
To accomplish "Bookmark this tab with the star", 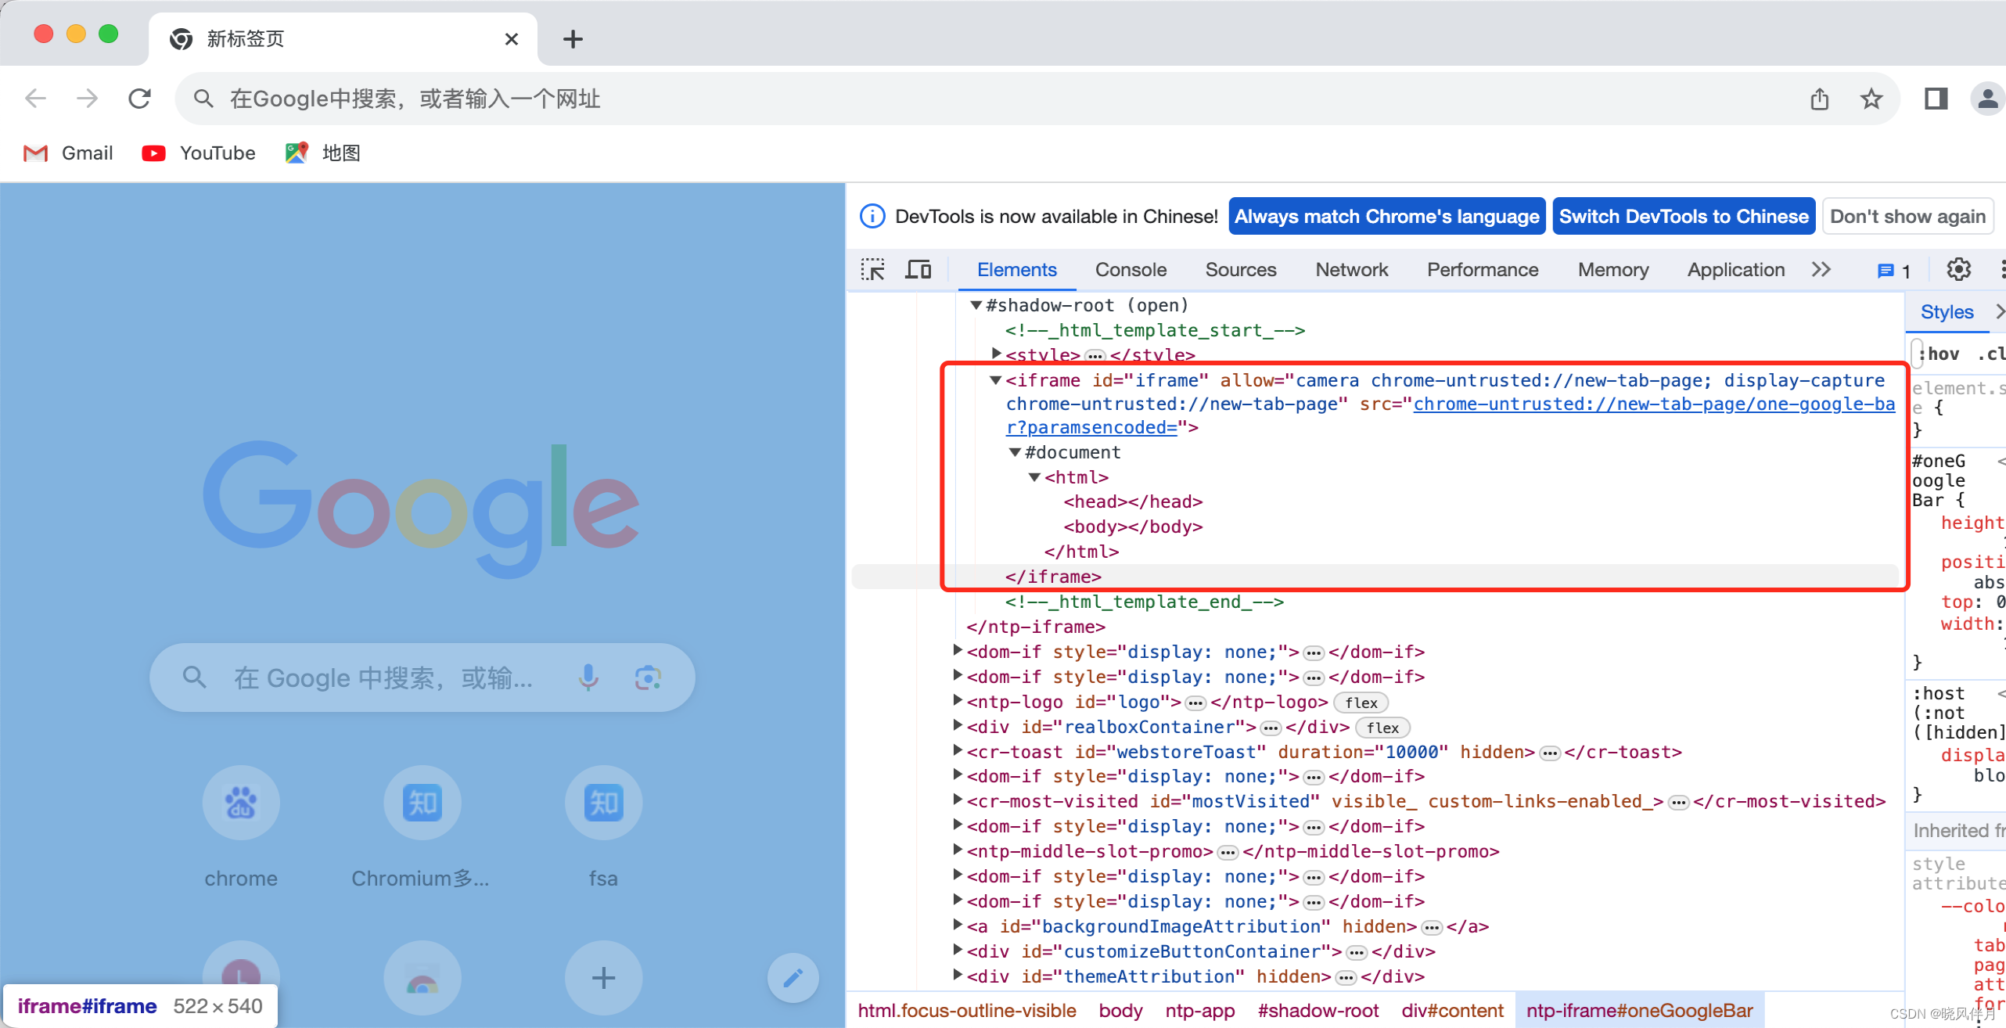I will [x=1871, y=99].
